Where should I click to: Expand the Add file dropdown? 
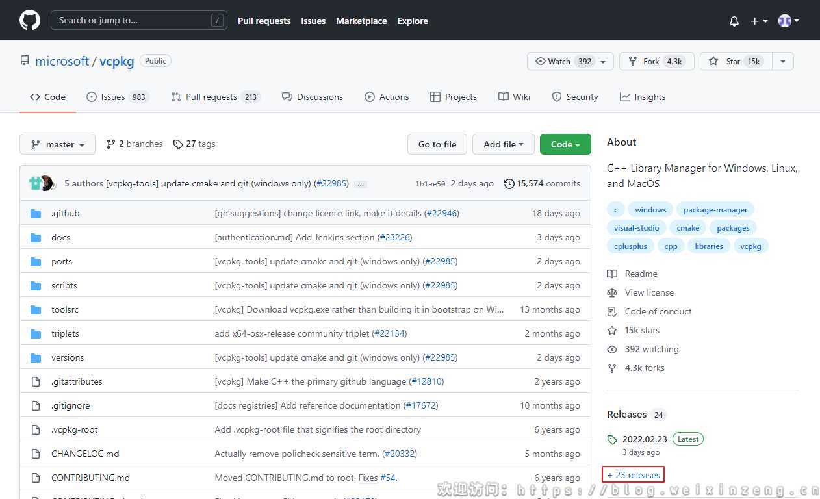[503, 144]
